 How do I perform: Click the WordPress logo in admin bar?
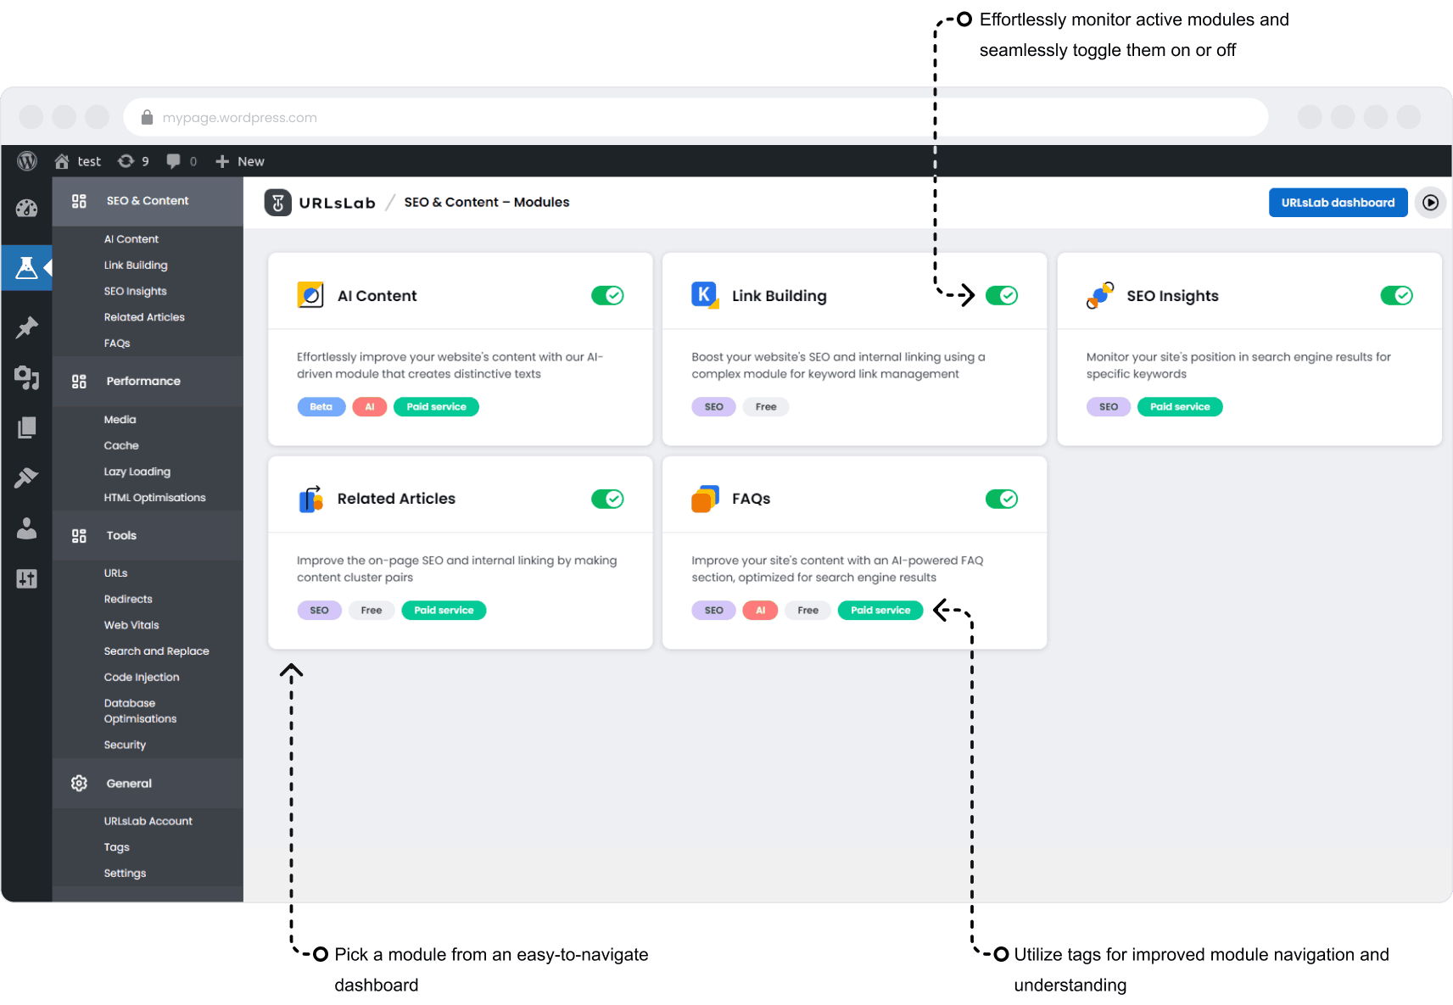click(27, 161)
